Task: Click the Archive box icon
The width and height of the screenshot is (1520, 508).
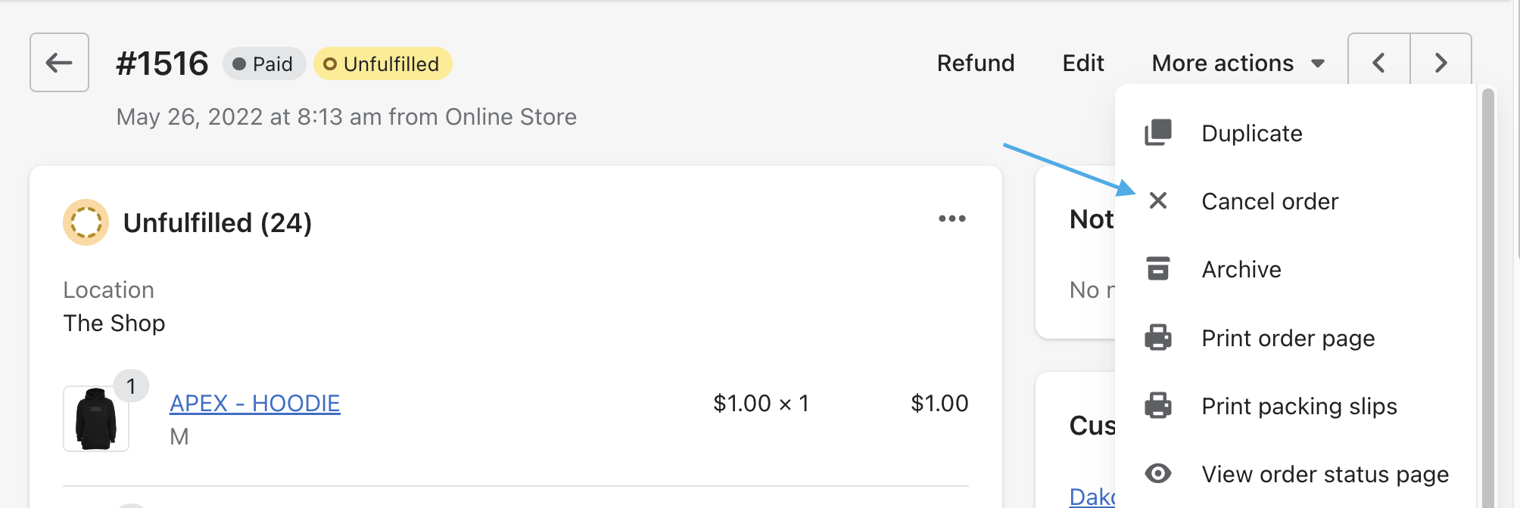Action: [1157, 269]
